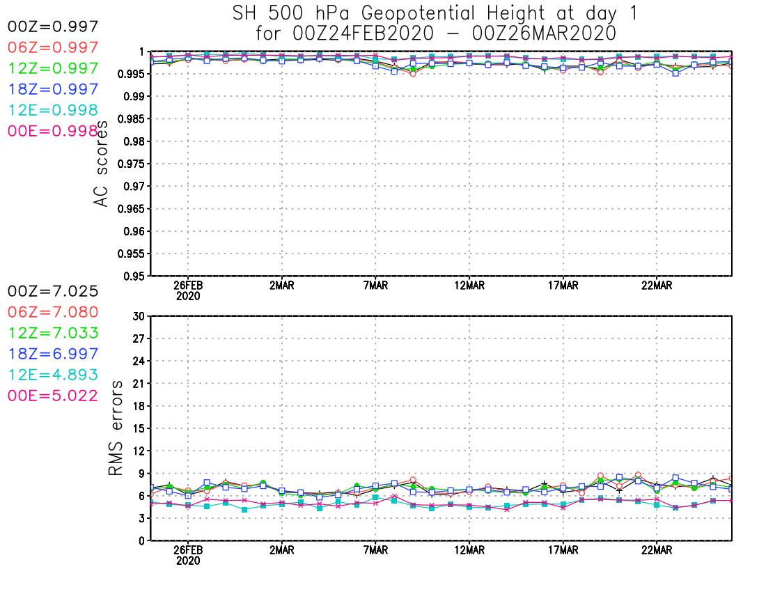This screenshot has width=766, height=592.
Task: Click the 18 tick on RMS axis
Action: coord(139,406)
